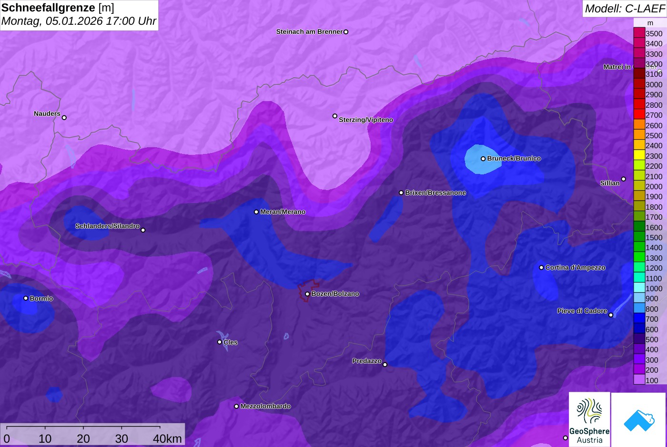Click the Meran/Merano location marker

tap(256, 212)
